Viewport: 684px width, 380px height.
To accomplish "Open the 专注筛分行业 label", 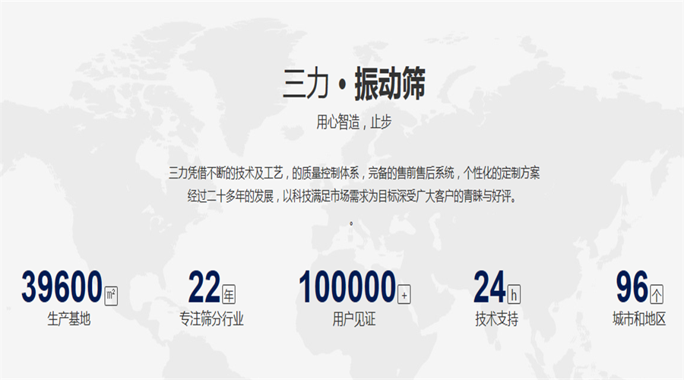I will (x=211, y=319).
